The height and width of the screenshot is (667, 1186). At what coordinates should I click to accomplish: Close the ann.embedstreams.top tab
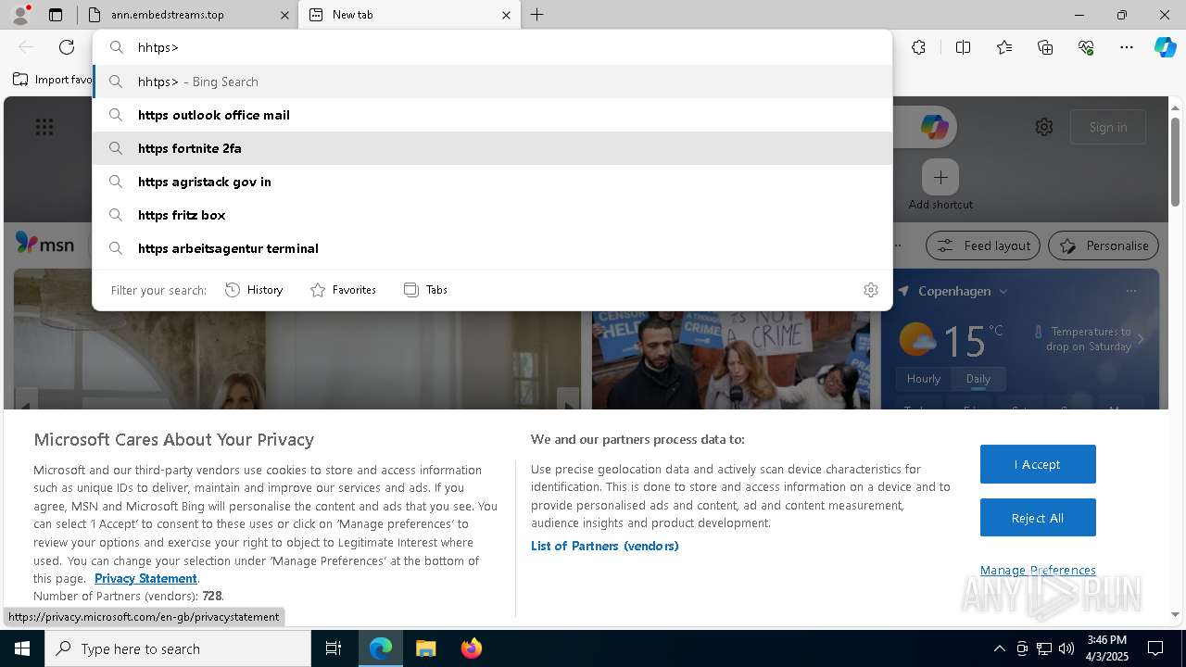284,15
